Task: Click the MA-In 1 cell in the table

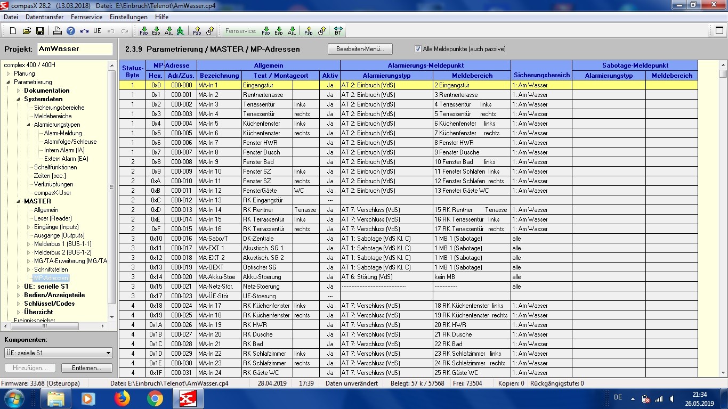Action: tap(219, 85)
